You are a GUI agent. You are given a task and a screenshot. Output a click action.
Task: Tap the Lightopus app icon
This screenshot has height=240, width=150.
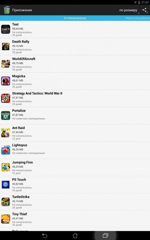click(6, 150)
